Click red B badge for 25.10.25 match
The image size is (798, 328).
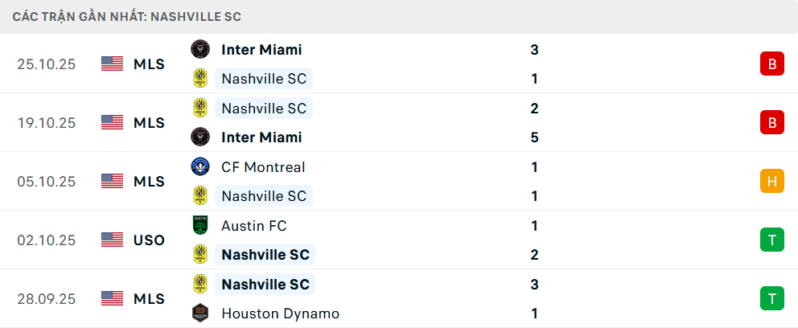point(771,64)
